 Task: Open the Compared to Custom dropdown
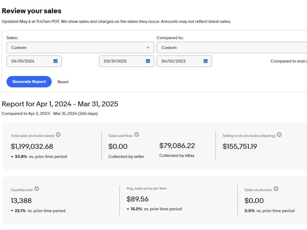point(232,48)
